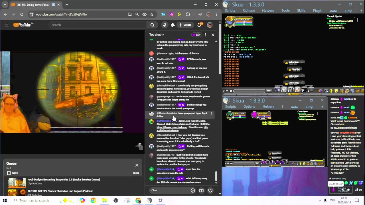Image resolution: width=365 pixels, height=205 pixels.
Task: Open media control icon in Chrome toolbar
Action: (200, 14)
